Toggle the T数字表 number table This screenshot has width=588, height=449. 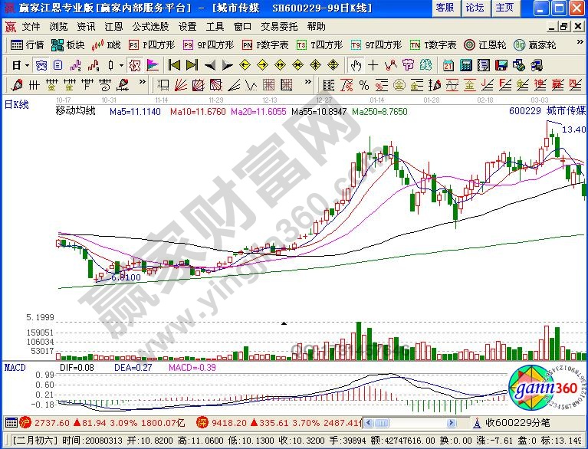(x=433, y=44)
